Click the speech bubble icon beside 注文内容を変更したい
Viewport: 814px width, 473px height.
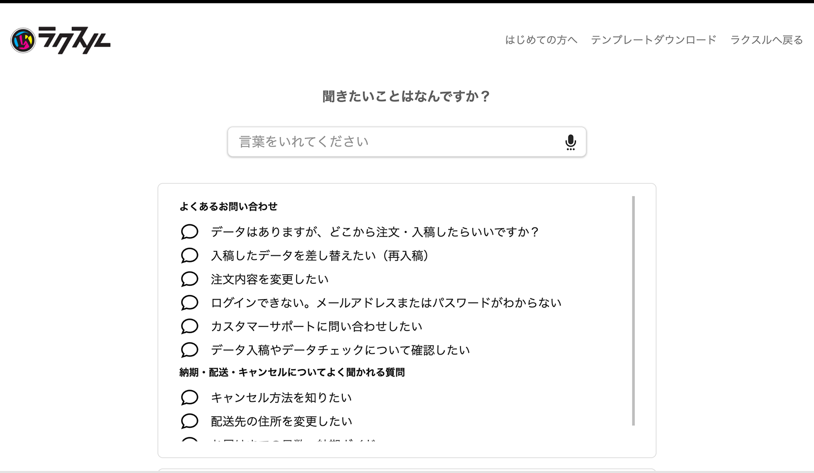189,279
